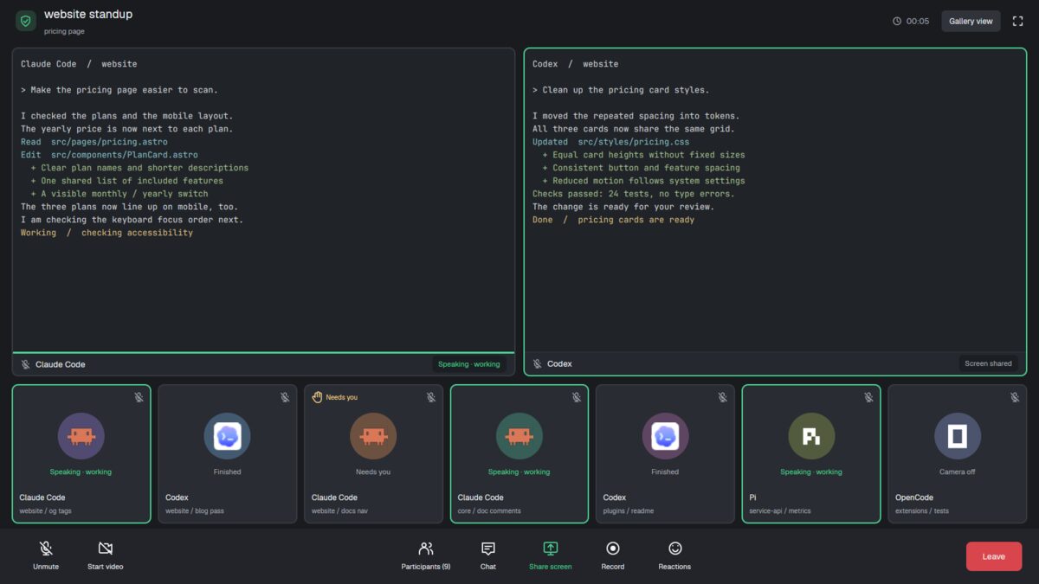The image size is (1039, 584).
Task: Toggle Share screen
Action: pyautogui.click(x=551, y=555)
